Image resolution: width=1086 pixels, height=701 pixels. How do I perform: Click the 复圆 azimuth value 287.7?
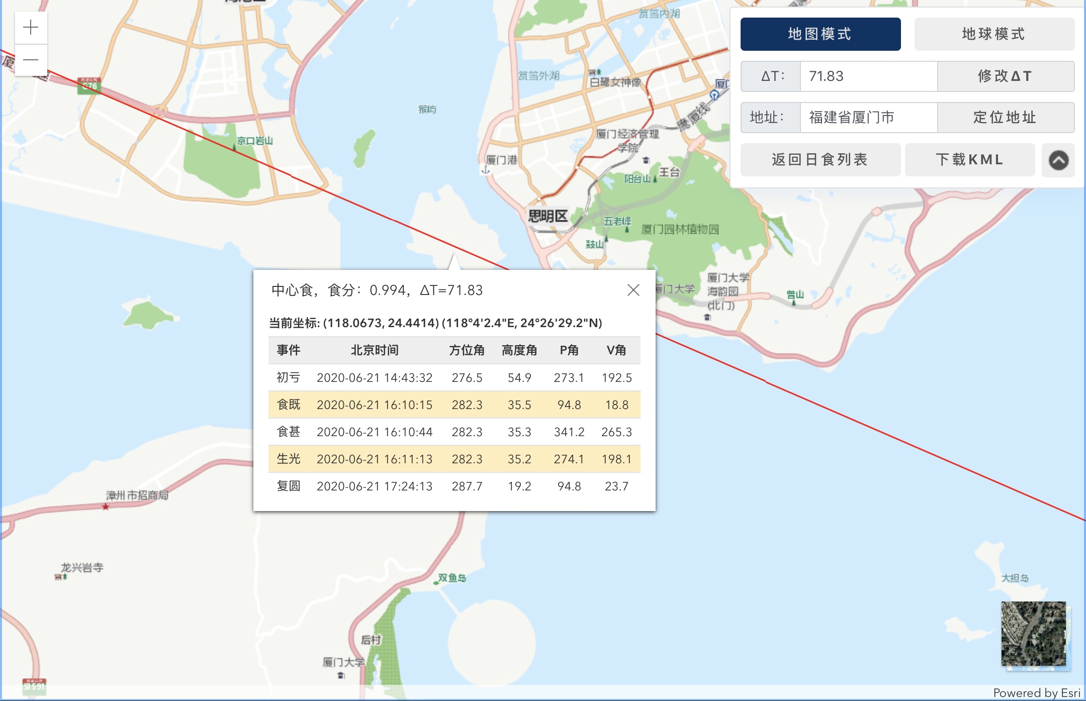[x=467, y=486]
